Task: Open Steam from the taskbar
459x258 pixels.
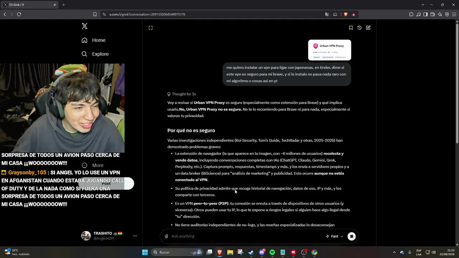Action: [x=251, y=252]
